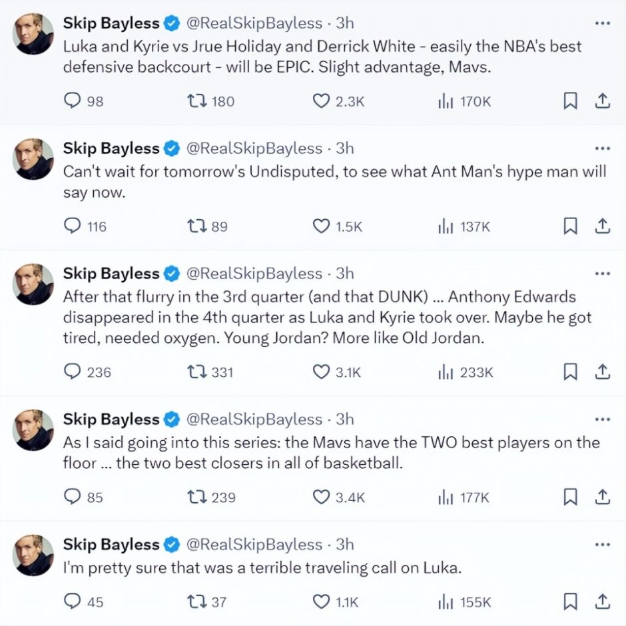Click @RealSkipBayless handle on the Old Jordan tweet
This screenshot has width=626, height=626.
click(x=253, y=274)
